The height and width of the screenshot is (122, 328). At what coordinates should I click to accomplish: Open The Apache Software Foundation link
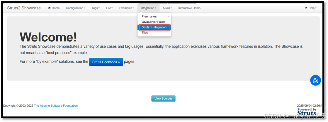pos(56,106)
